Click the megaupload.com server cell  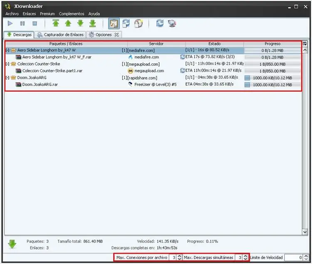click(x=149, y=71)
